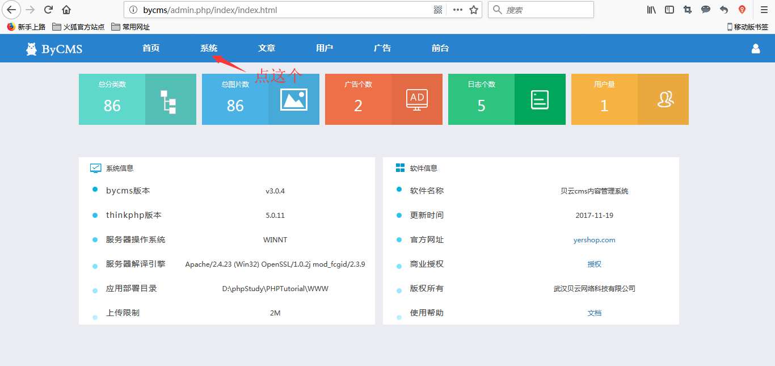The image size is (775, 366).
Task: Open the 新手上路 bookmark
Action: [x=26, y=27]
